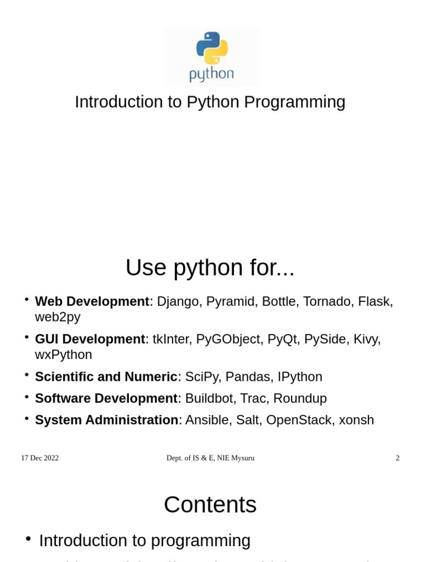Click the '17 Dec 2022' footer date
The width and height of the screenshot is (421, 562).
tap(39, 458)
